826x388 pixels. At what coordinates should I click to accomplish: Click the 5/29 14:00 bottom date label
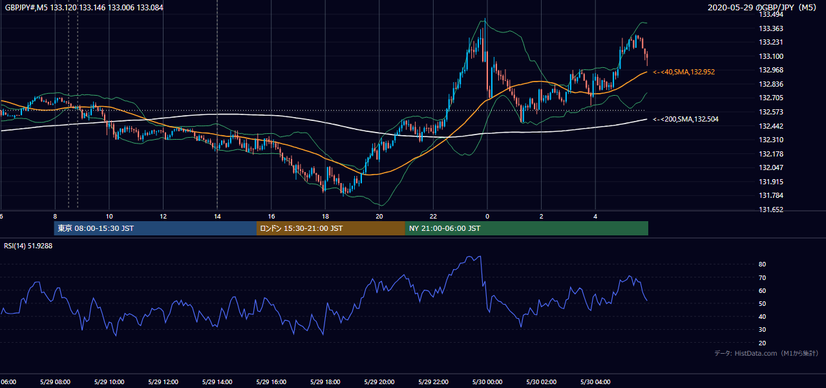[217, 382]
